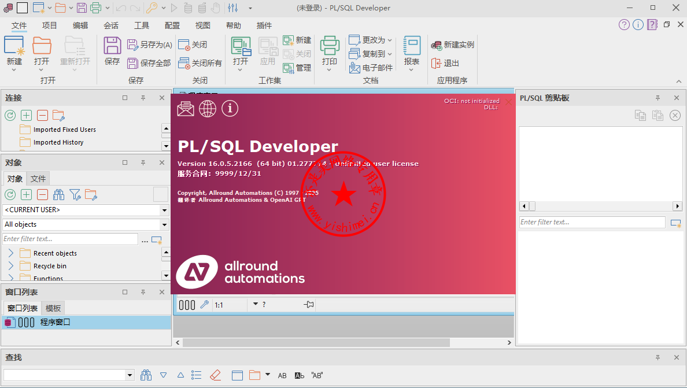Choose 另存为(A) in the ribbon

coord(149,45)
